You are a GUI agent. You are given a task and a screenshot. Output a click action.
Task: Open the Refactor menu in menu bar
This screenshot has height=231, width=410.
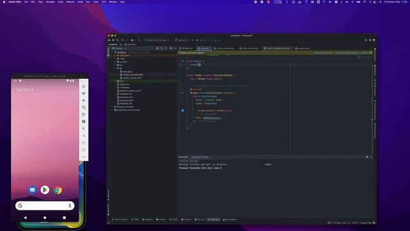pyautogui.click(x=70, y=2)
